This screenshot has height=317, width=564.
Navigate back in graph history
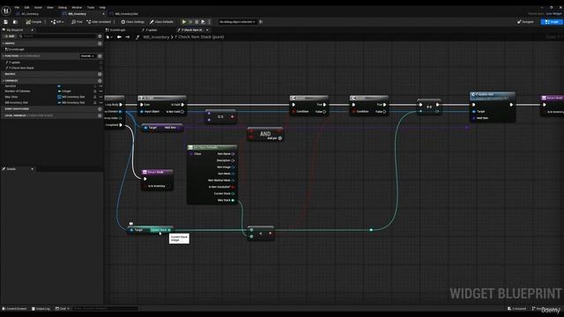coord(119,37)
